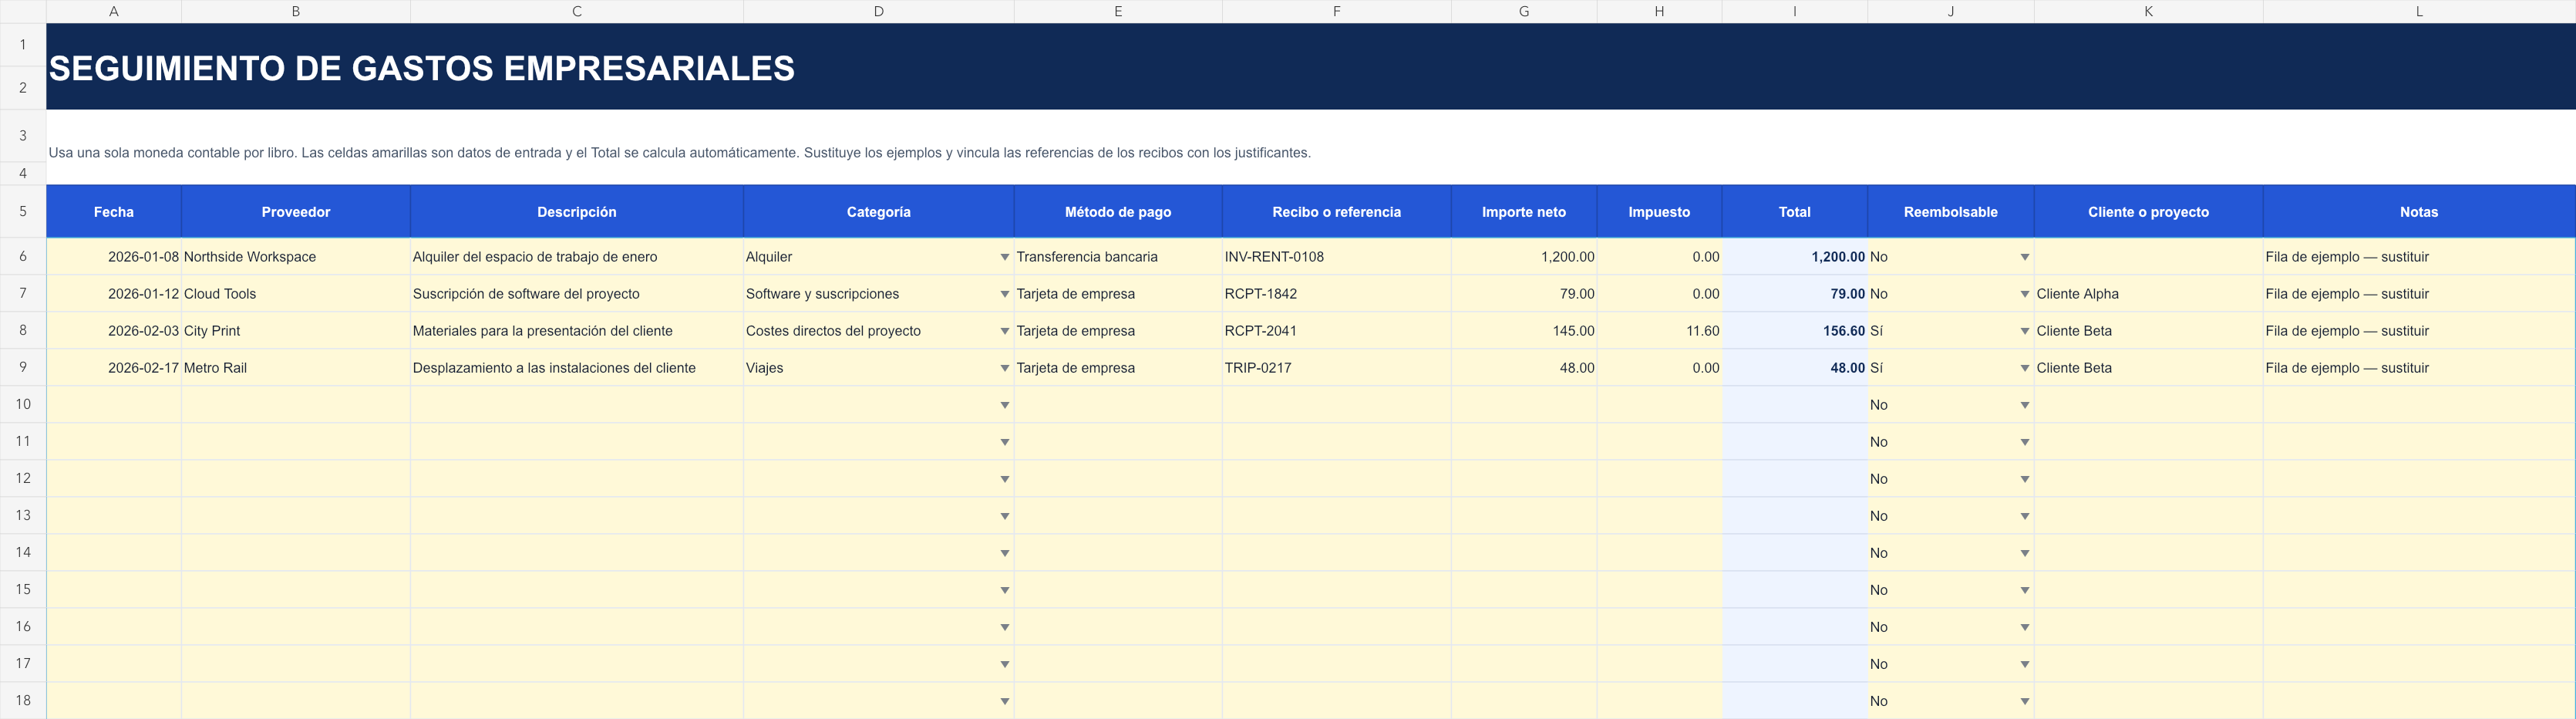The image size is (2576, 719).
Task: Select the cell with date 2026-02-17
Action: pos(114,368)
